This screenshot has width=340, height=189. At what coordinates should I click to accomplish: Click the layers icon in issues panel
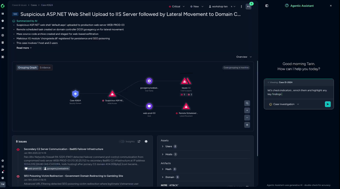[x=146, y=141]
